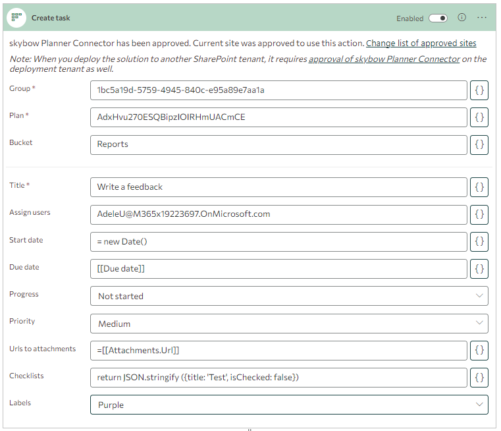The image size is (501, 431).
Task: Open approval of skybow Planner Connector link
Action: pyautogui.click(x=384, y=59)
